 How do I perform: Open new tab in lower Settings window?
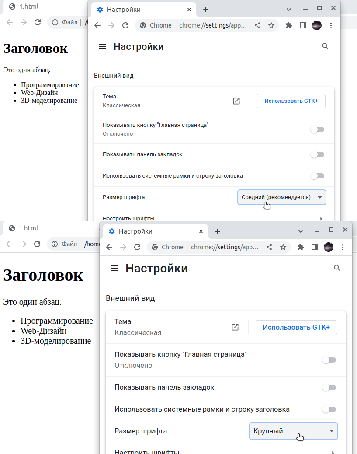pyautogui.click(x=218, y=231)
